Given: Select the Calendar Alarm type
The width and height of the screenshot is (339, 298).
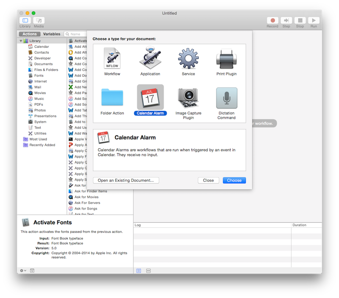Looking at the screenshot, I should click(x=150, y=100).
